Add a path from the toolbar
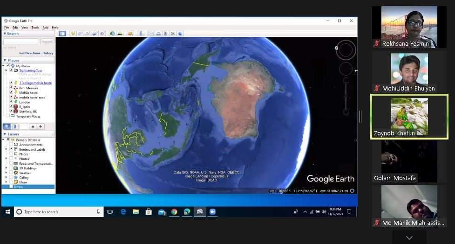 click(88, 34)
